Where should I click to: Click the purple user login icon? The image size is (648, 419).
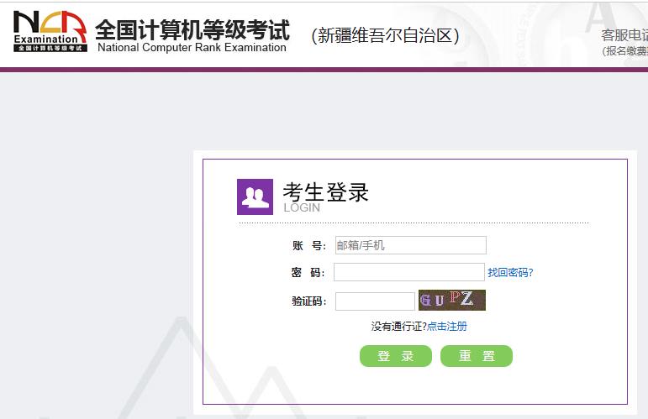[255, 197]
